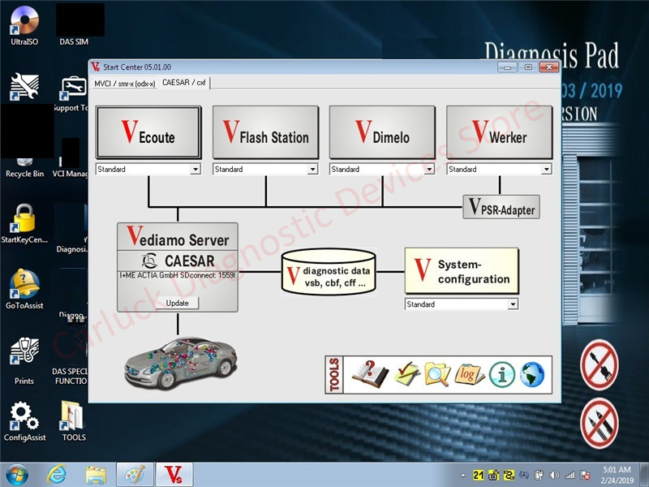Click the car illustration

pos(181,363)
